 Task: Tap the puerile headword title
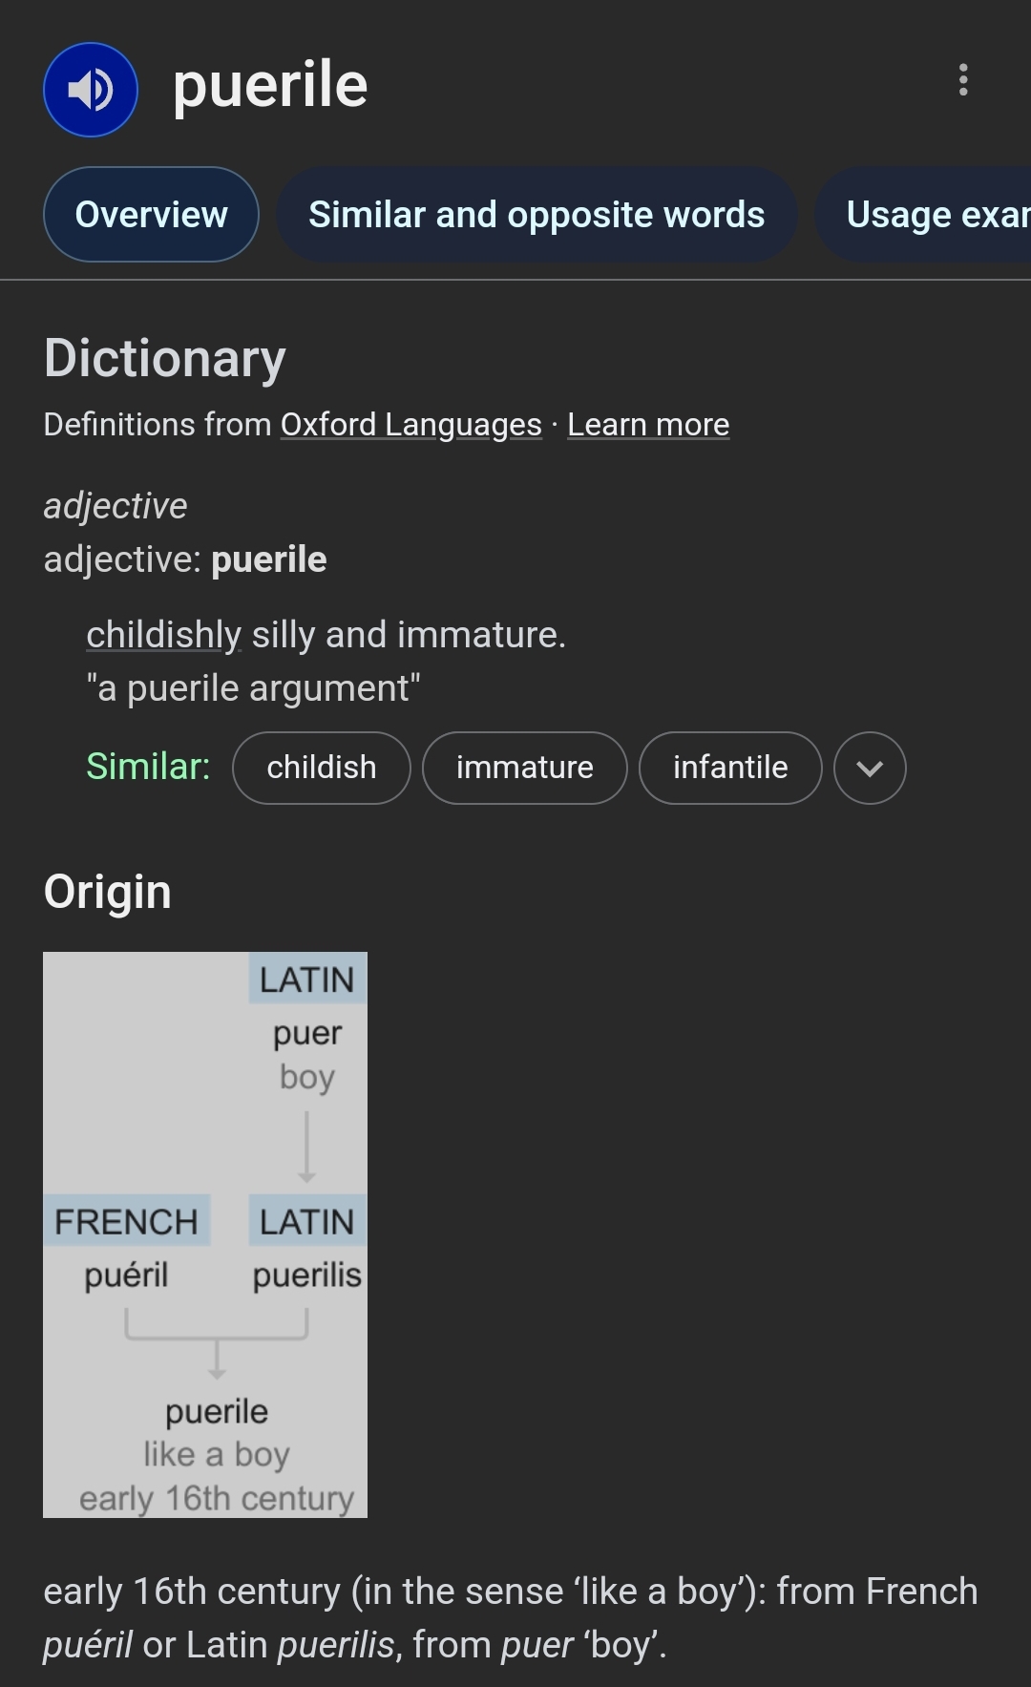[x=270, y=85]
